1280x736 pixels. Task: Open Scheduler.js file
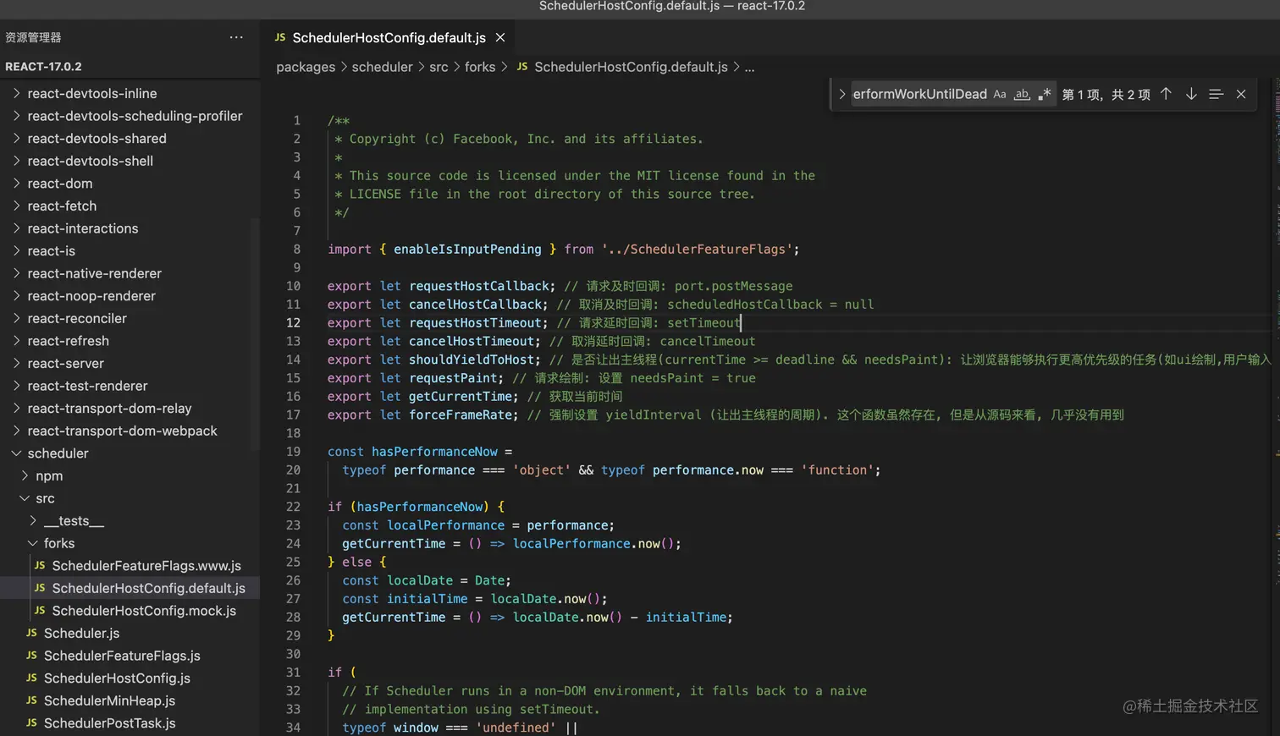pos(81,633)
